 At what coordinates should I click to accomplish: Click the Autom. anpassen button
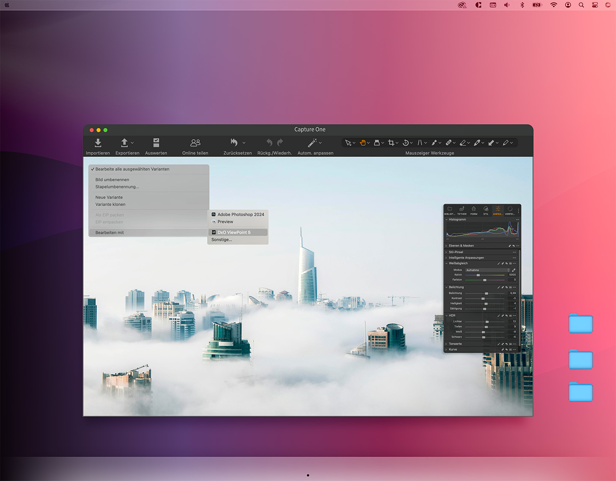312,143
